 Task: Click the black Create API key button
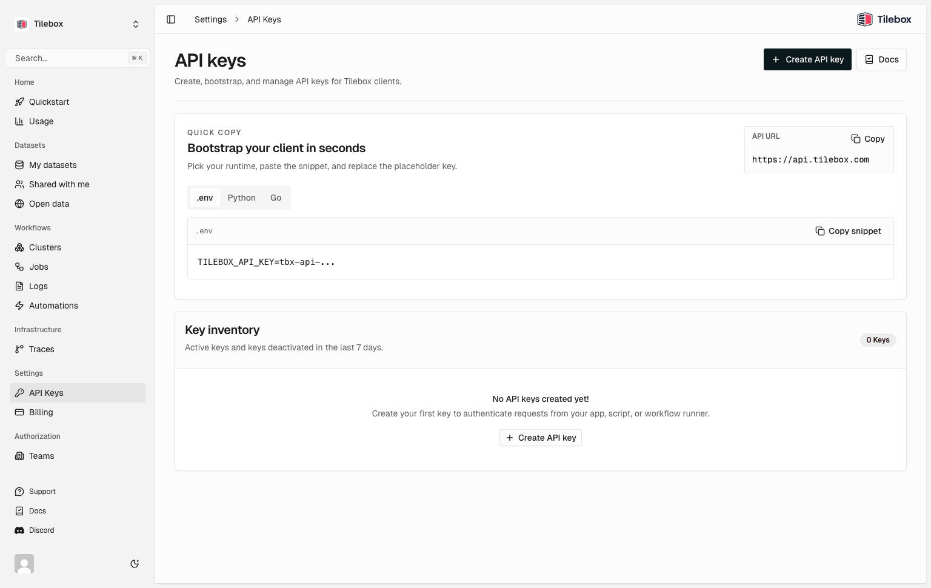click(x=807, y=59)
